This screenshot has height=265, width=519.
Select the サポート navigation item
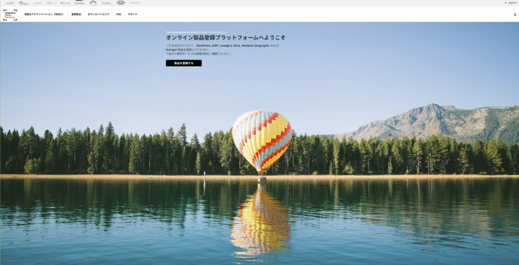click(132, 14)
